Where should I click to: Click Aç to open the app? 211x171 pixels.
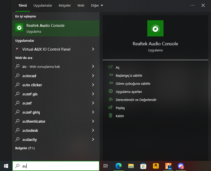click(118, 67)
